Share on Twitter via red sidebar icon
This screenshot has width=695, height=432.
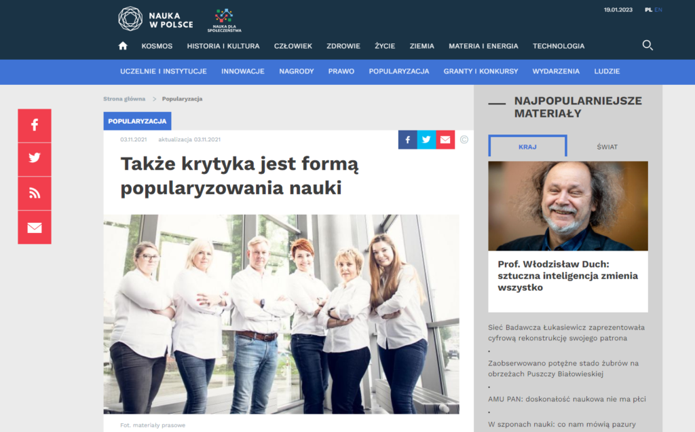[35, 159]
